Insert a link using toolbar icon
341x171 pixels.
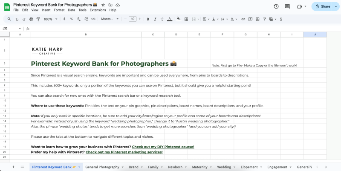pyautogui.click(x=243, y=19)
